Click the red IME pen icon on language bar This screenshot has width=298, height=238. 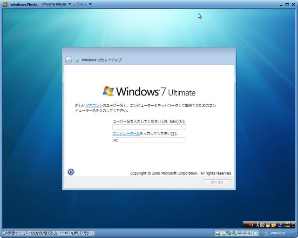pyautogui.click(x=251, y=224)
